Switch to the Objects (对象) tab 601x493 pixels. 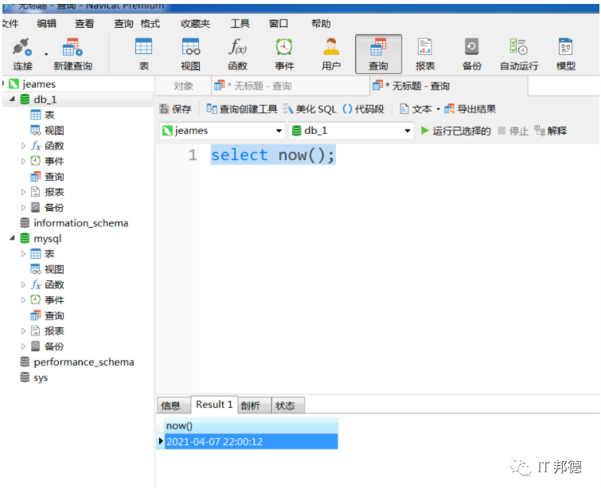pos(183,86)
